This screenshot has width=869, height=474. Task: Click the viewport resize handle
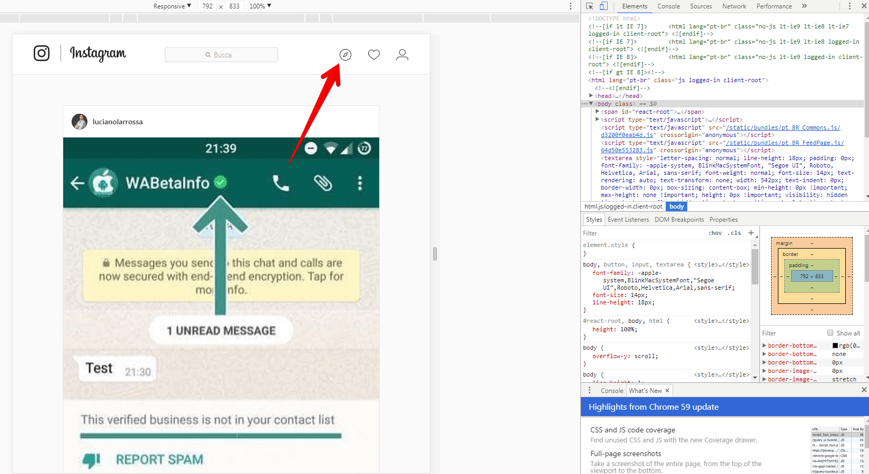(x=435, y=254)
